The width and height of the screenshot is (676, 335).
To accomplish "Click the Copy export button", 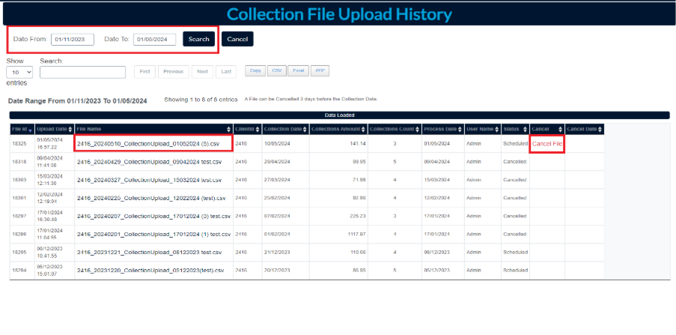I will (255, 70).
